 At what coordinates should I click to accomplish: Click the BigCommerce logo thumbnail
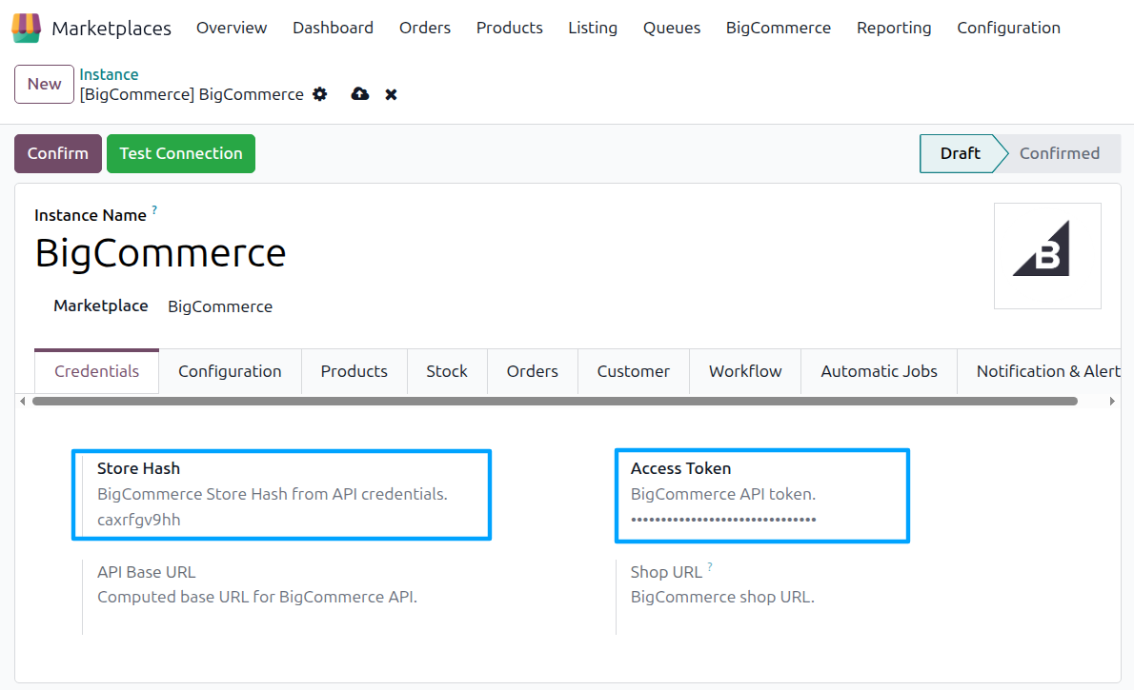point(1047,256)
